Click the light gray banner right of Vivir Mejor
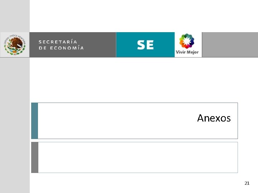258x193 pixels. coord(230,45)
